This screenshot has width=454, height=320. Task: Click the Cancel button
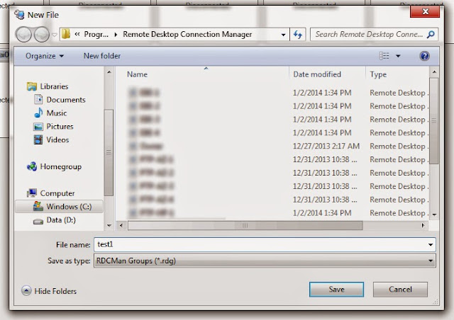click(400, 290)
